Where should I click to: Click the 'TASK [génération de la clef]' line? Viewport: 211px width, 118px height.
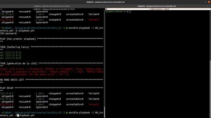(51, 63)
